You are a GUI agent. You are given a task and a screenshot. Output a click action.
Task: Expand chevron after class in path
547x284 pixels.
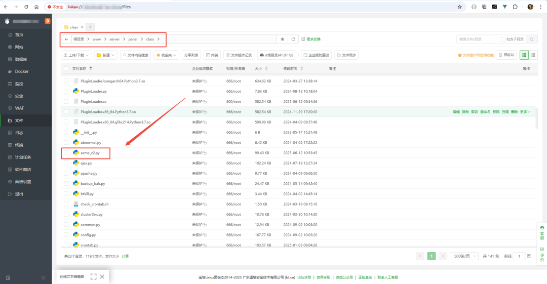point(159,39)
